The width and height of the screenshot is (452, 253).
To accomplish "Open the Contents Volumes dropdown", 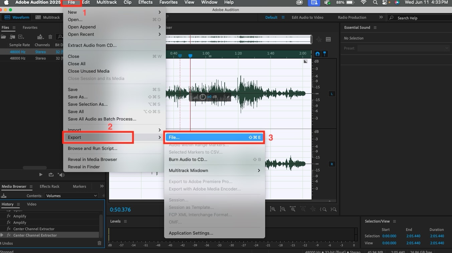I will click(71, 196).
